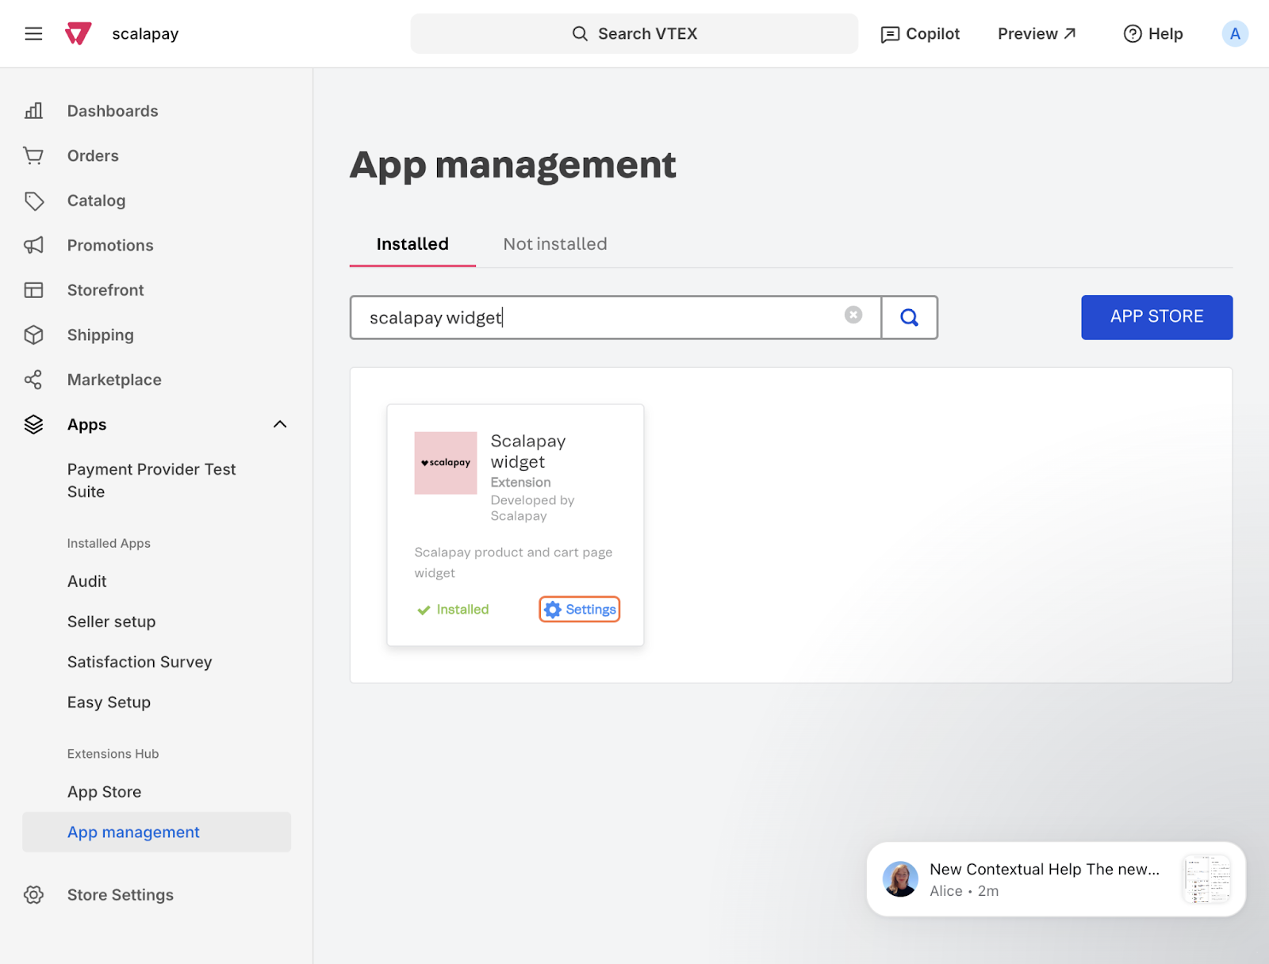Screen dimensions: 1269x964
Task: Open the Audit app
Action: pyautogui.click(x=87, y=581)
